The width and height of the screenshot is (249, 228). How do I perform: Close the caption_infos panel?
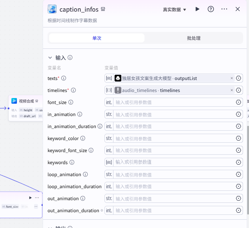237,9
